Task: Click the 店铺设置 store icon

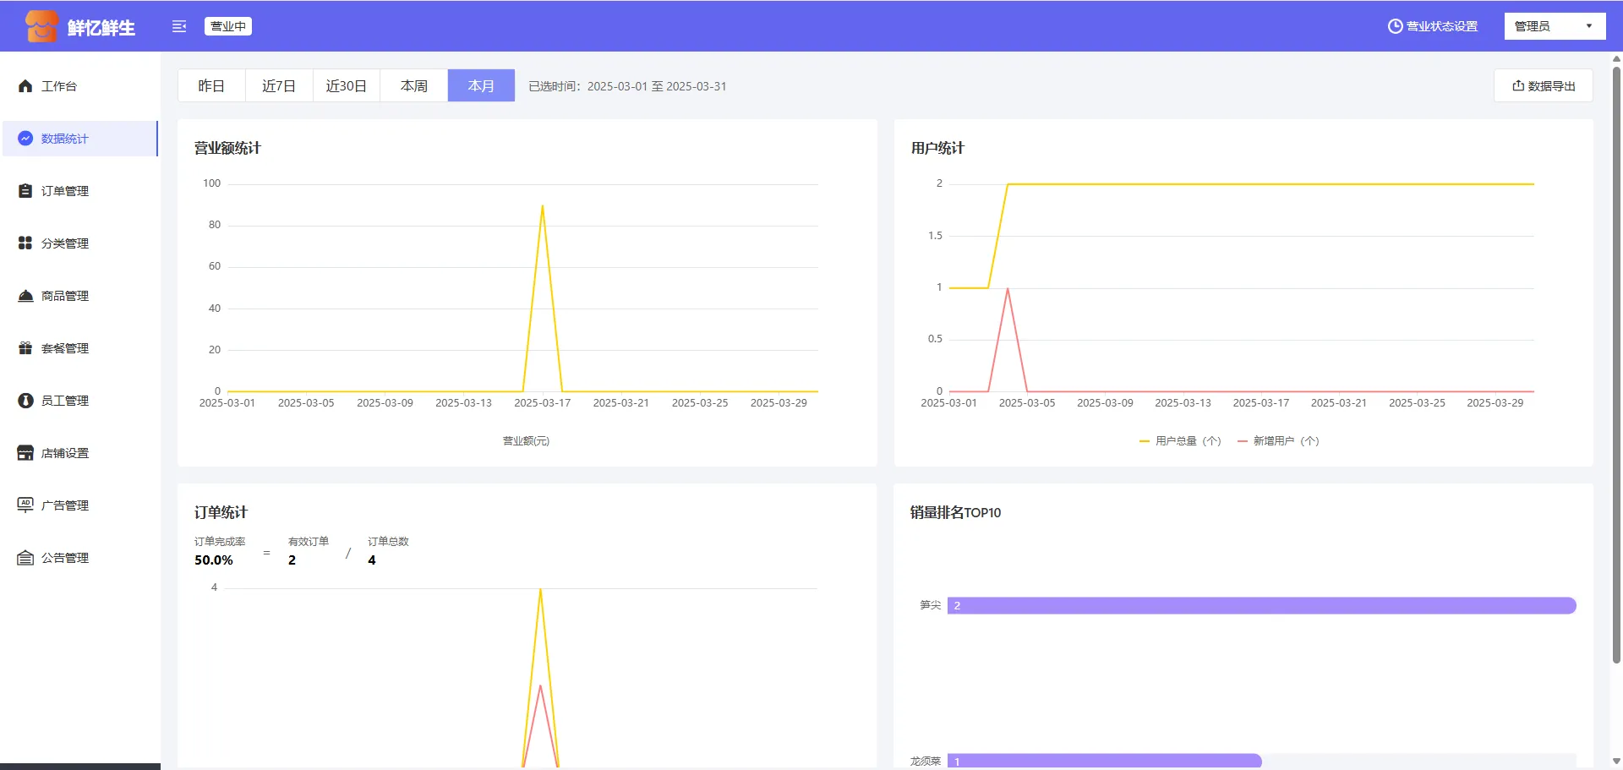Action: tap(25, 453)
